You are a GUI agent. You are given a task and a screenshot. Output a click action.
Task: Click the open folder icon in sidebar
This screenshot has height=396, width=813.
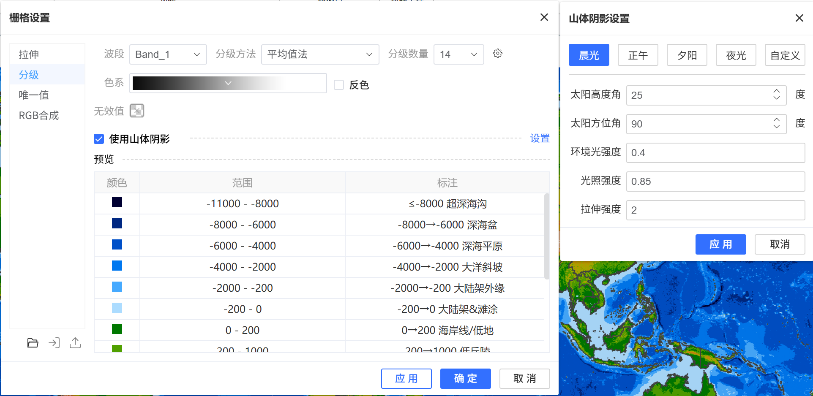pyautogui.click(x=33, y=343)
